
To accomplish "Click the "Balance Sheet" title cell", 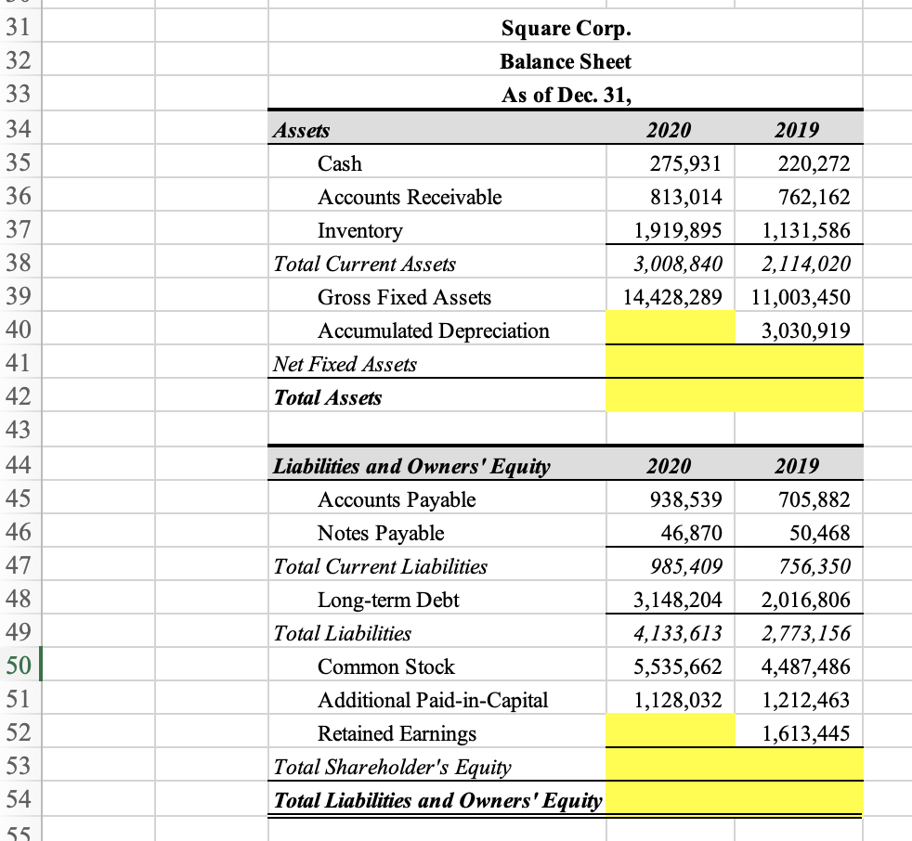I will (566, 61).
